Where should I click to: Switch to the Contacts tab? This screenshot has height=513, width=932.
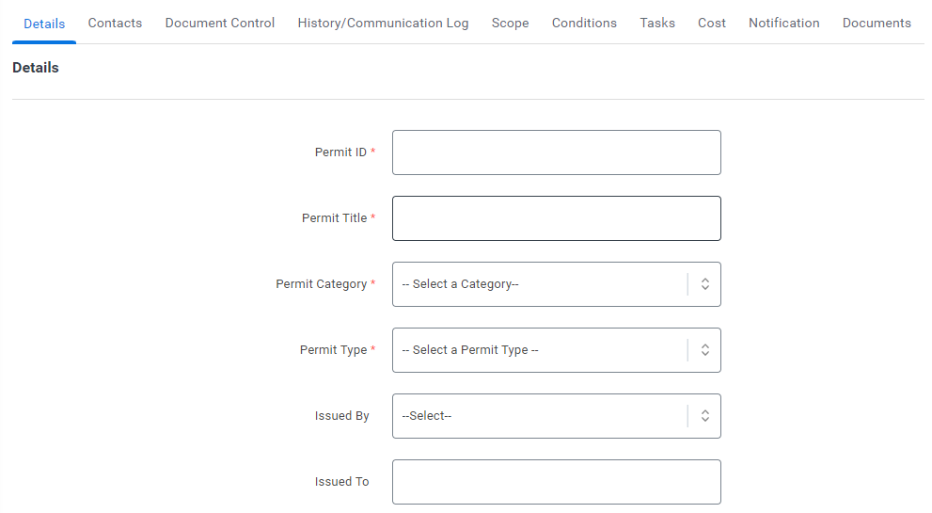115,24
